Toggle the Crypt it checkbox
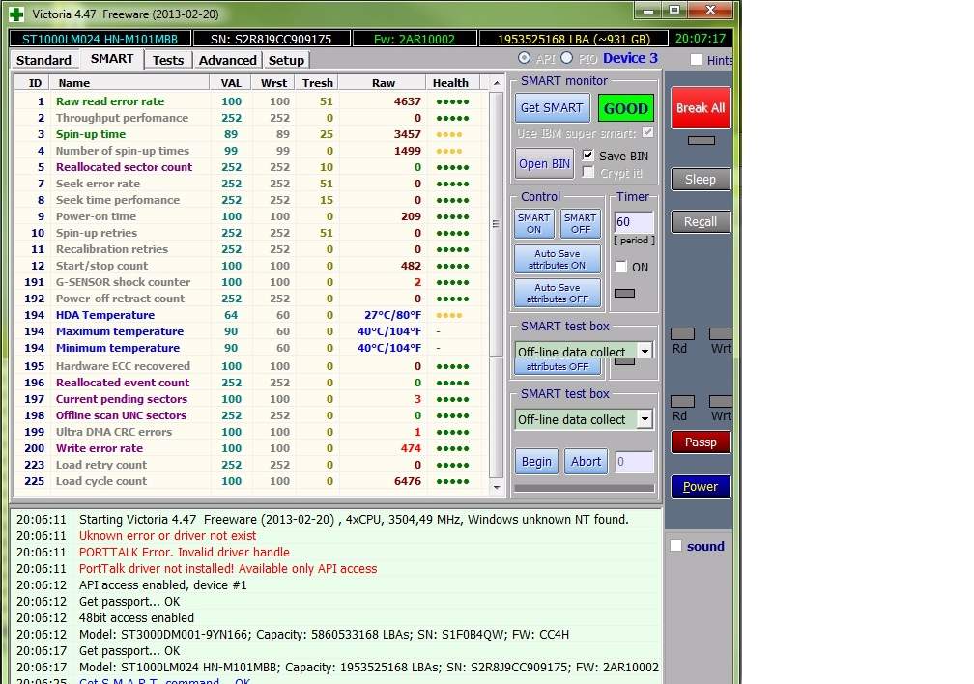Image resolution: width=974 pixels, height=684 pixels. click(x=588, y=172)
